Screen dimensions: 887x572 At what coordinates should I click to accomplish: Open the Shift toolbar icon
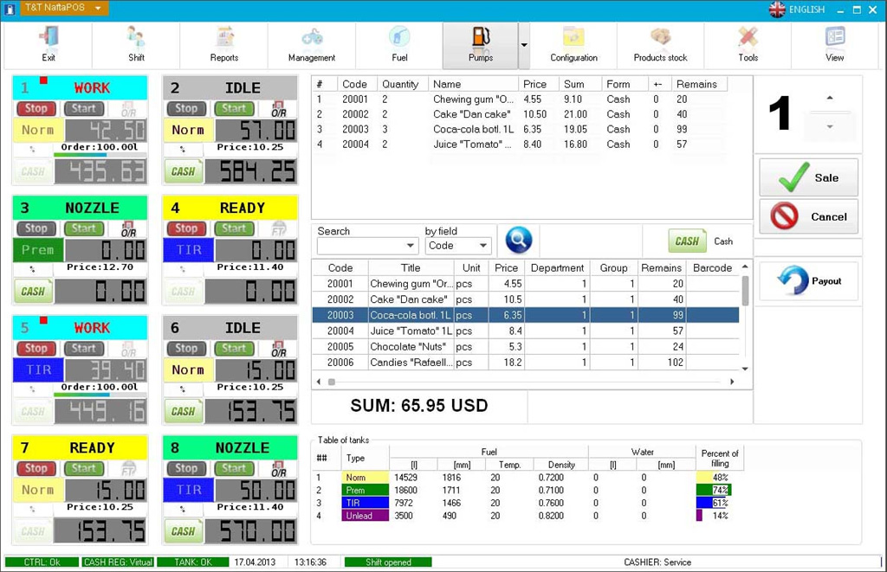136,45
